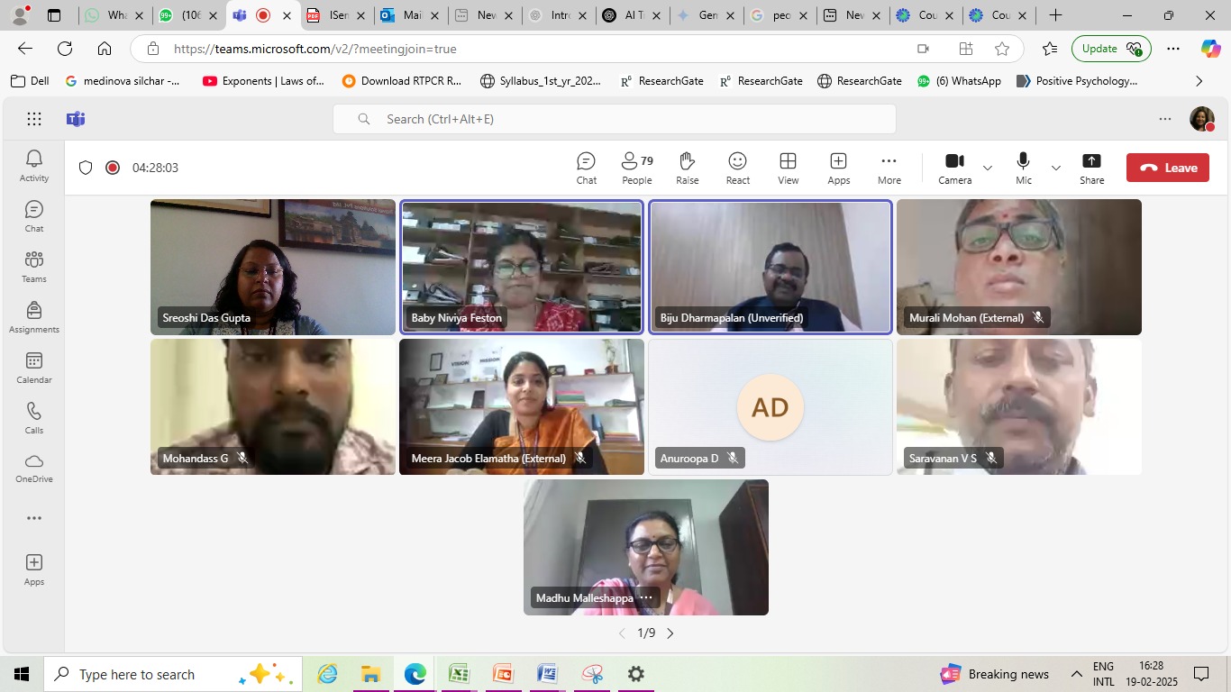This screenshot has width=1231, height=692.
Task: Expand camera options dropdown arrow
Action: pos(988,168)
